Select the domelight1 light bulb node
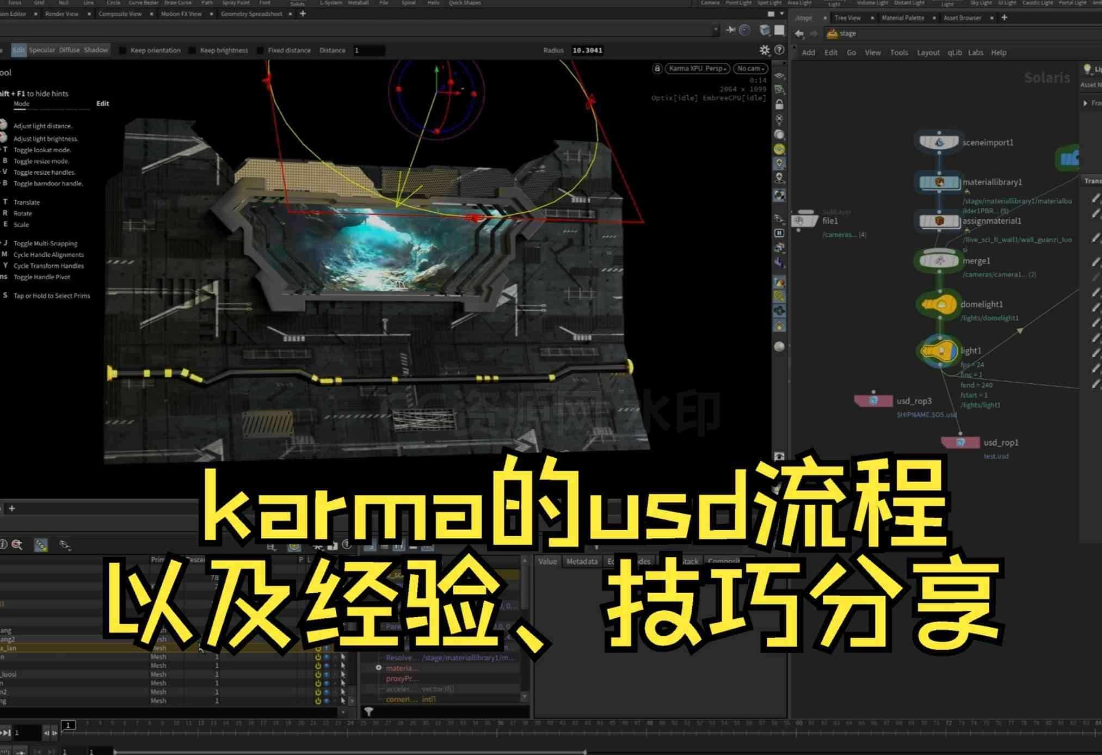 click(939, 304)
